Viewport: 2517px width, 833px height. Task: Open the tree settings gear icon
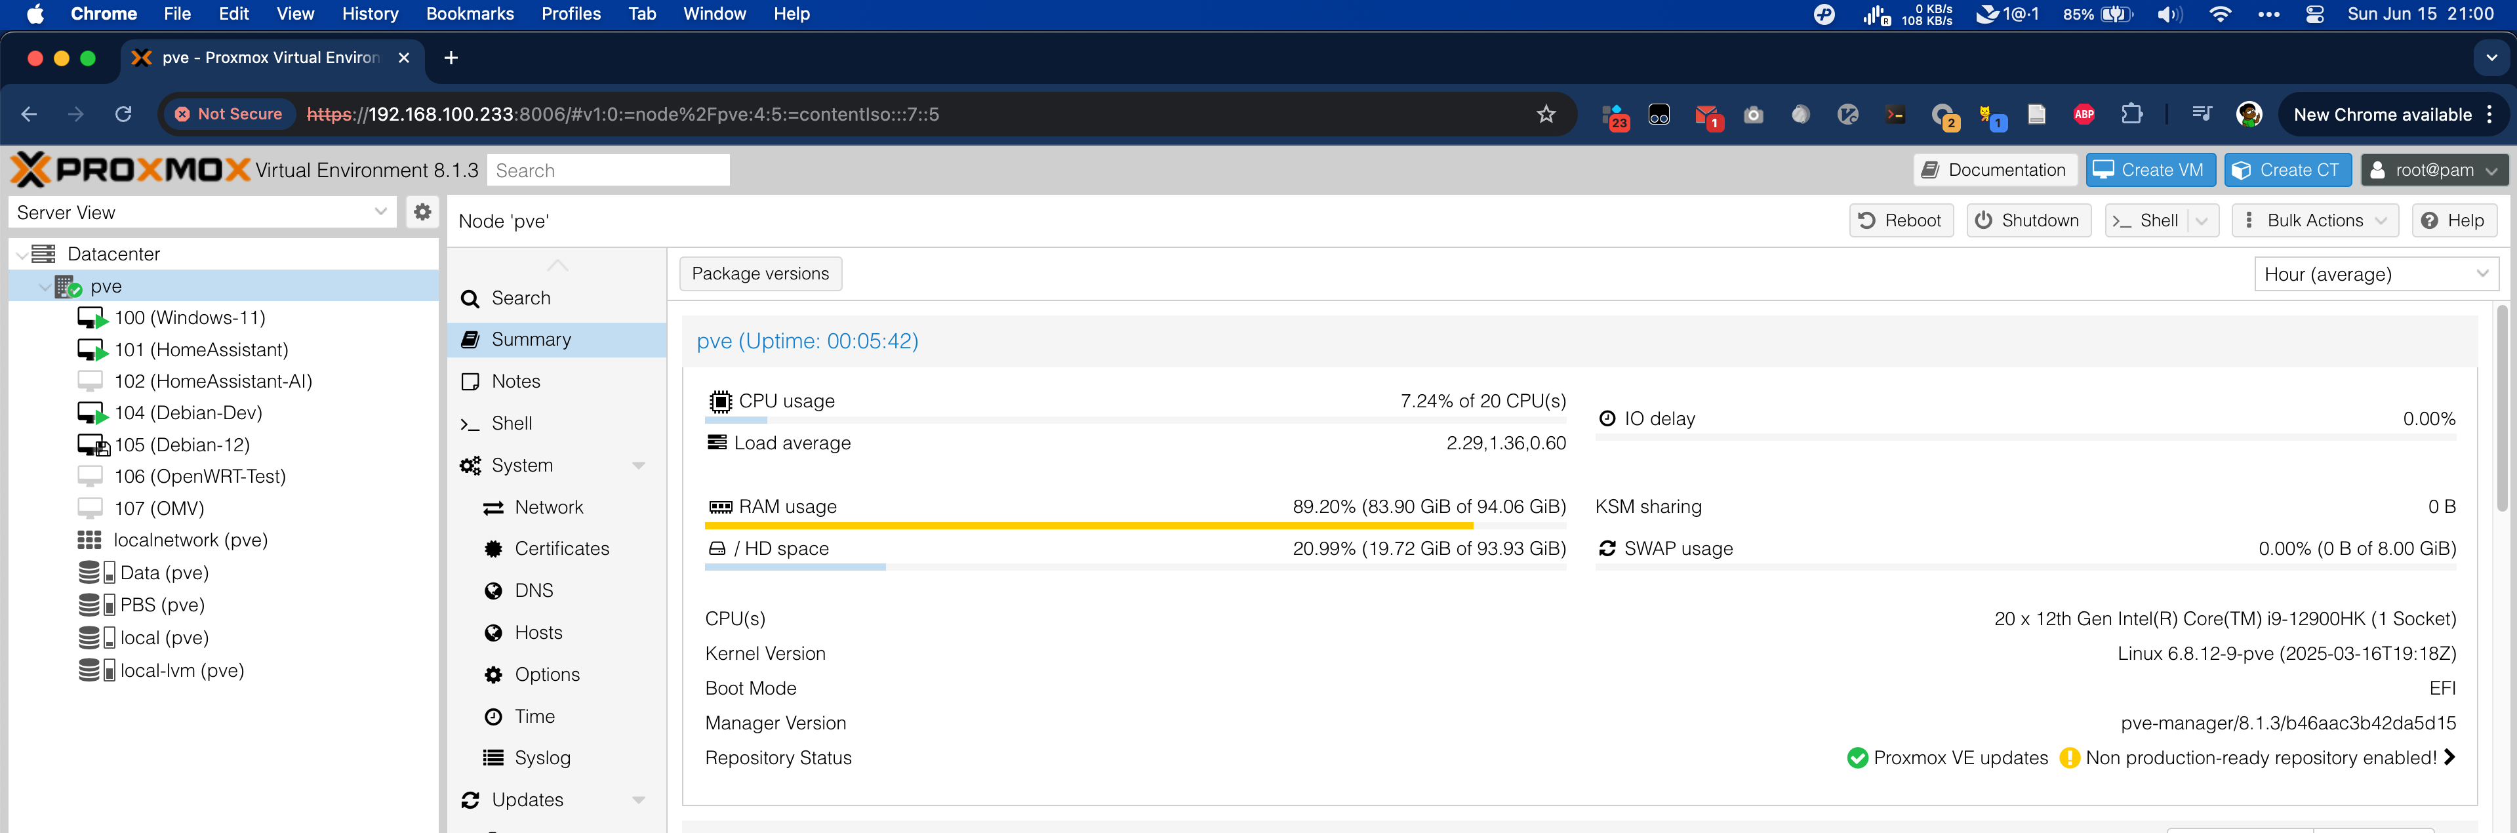click(x=422, y=212)
